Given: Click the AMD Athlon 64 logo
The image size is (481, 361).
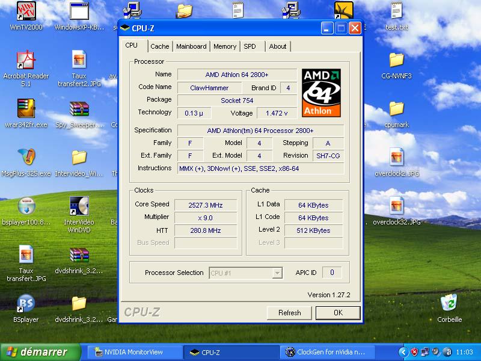Looking at the screenshot, I should (x=321, y=93).
